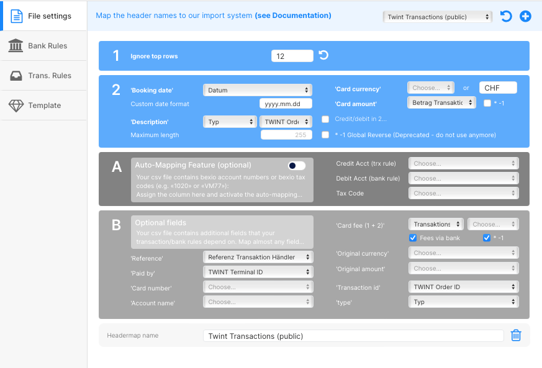Delete header map with trash icon
Image resolution: width=542 pixels, height=368 pixels.
pyautogui.click(x=516, y=335)
